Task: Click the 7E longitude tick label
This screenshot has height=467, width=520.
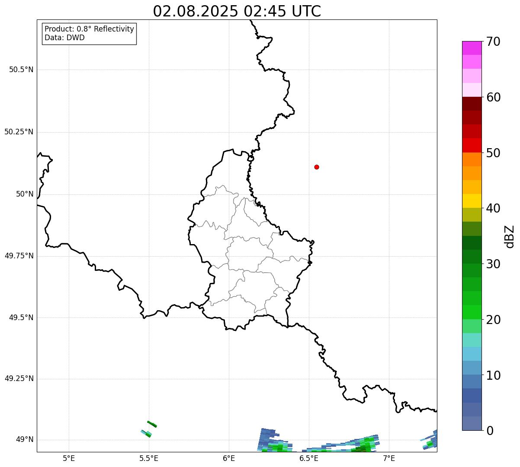Action: pos(389,458)
